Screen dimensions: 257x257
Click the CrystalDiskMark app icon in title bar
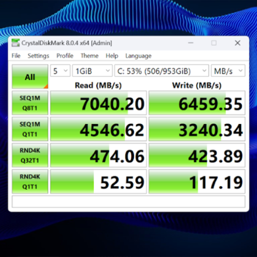[x=15, y=43]
